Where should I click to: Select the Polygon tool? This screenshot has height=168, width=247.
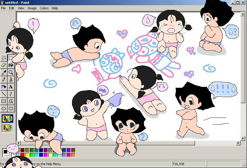11,101
